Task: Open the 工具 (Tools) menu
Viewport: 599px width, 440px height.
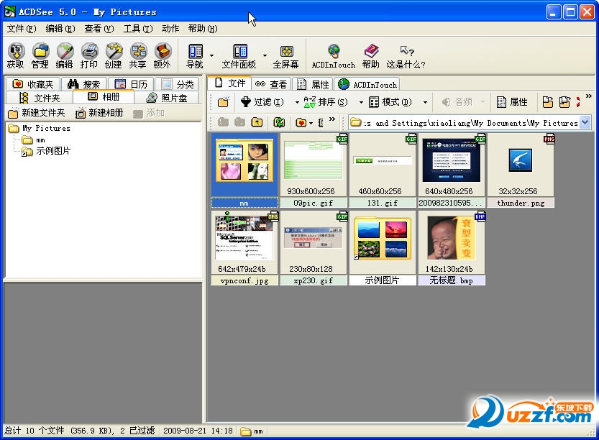Action: point(137,29)
